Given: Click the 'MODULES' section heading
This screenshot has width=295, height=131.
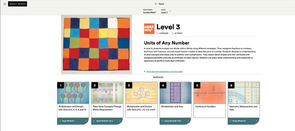Looking at the screenshot, I should (158, 77).
